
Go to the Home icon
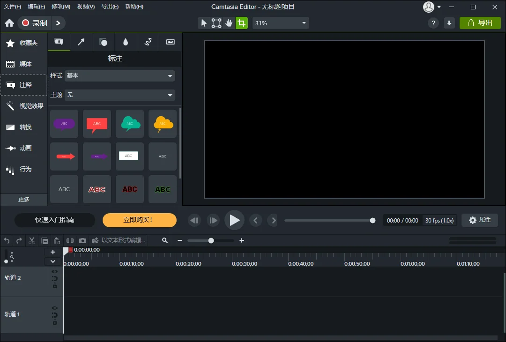point(9,23)
